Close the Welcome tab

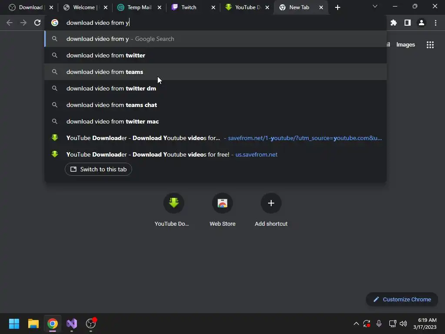coord(106,7)
